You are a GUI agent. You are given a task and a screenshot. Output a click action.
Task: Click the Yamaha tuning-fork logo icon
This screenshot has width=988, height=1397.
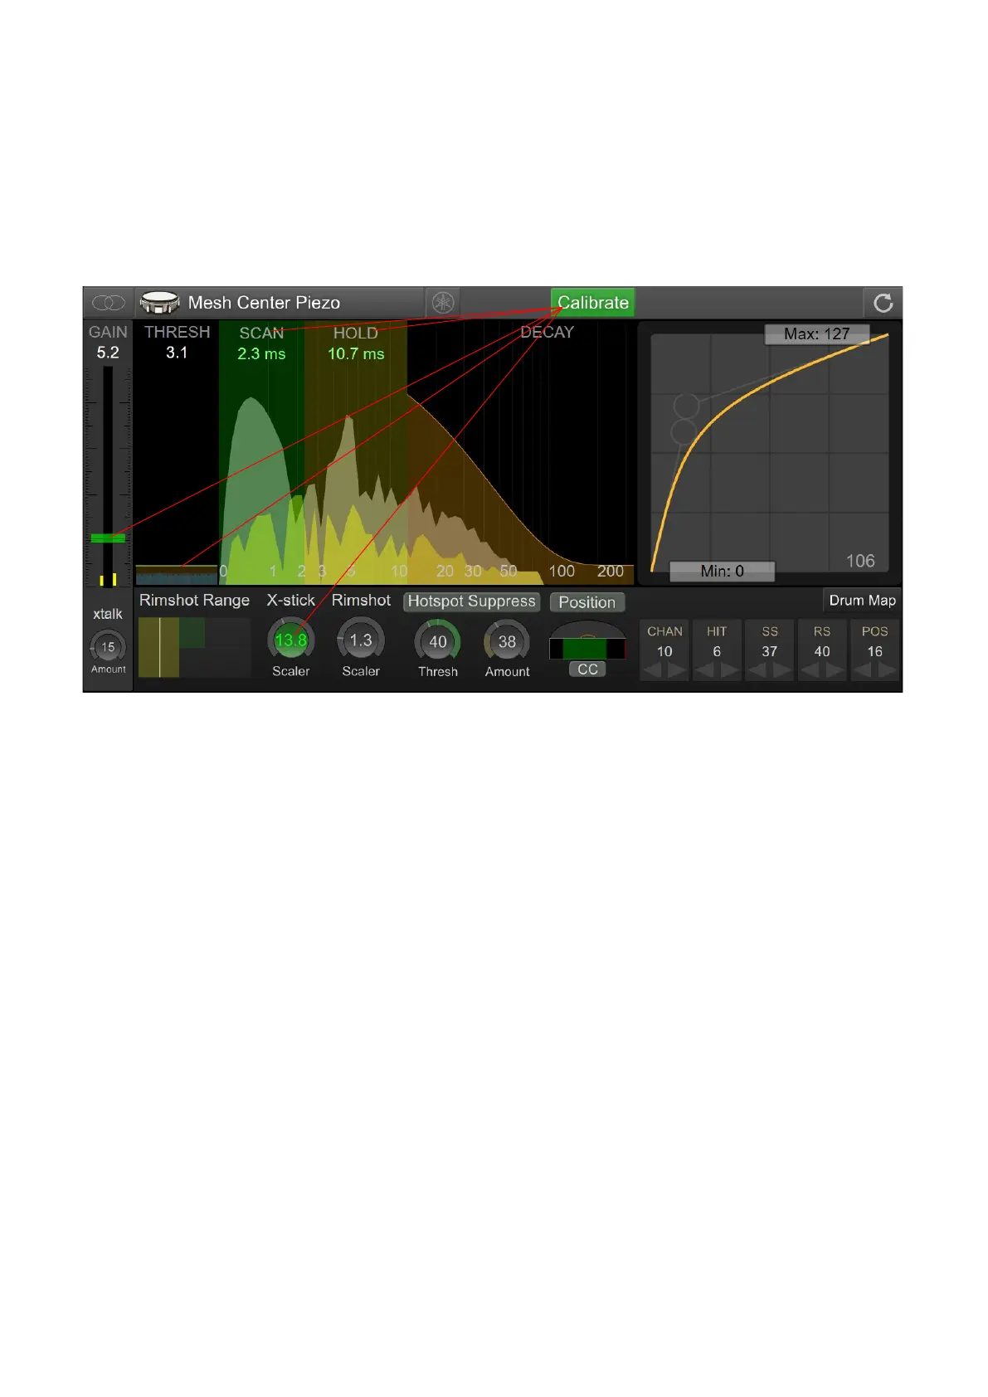pos(443,303)
